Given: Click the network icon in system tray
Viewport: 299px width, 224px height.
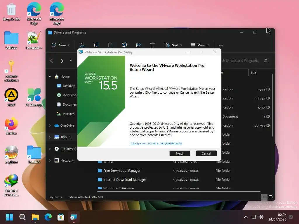Looking at the screenshot, I should (254, 217).
